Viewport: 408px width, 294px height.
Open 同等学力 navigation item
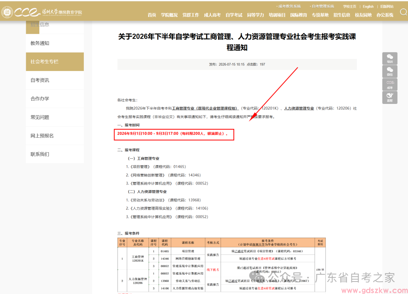tap(255, 15)
